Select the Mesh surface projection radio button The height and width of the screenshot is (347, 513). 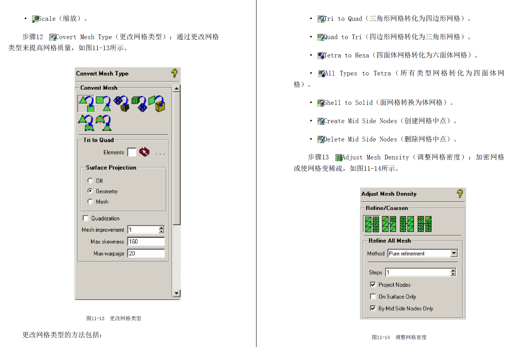pyautogui.click(x=90, y=201)
